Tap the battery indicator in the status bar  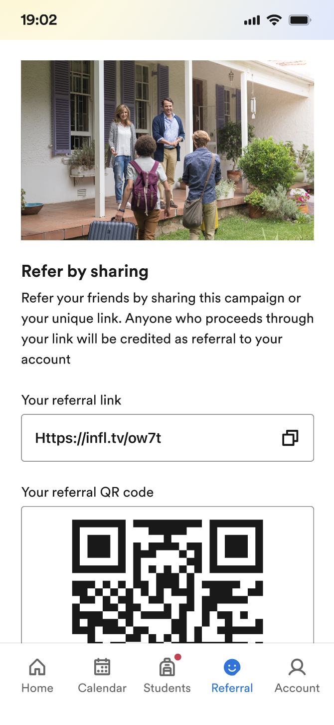300,20
